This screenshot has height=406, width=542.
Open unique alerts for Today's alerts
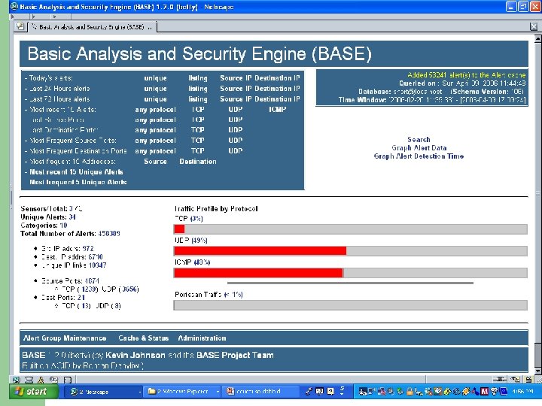point(156,78)
